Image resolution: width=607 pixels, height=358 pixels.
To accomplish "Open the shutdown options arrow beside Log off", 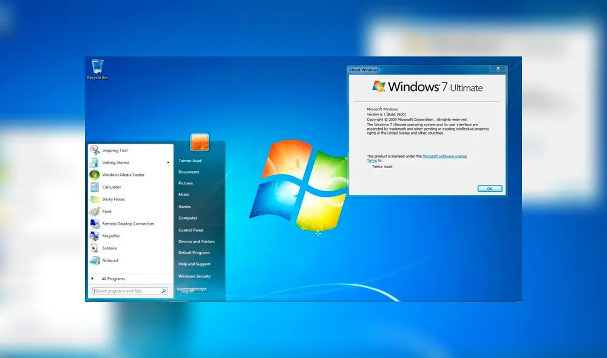I will click(203, 291).
